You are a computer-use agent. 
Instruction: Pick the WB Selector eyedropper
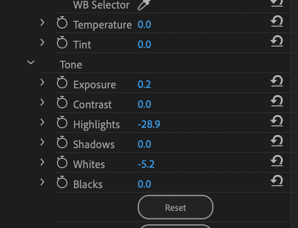click(142, 5)
